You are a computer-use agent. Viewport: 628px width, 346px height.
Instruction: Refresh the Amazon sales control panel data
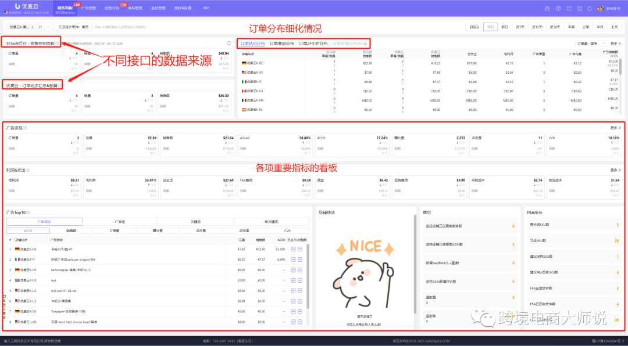coord(229,43)
